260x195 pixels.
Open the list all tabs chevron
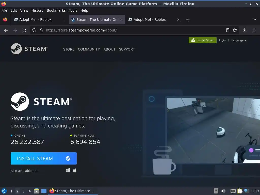pos(255,20)
